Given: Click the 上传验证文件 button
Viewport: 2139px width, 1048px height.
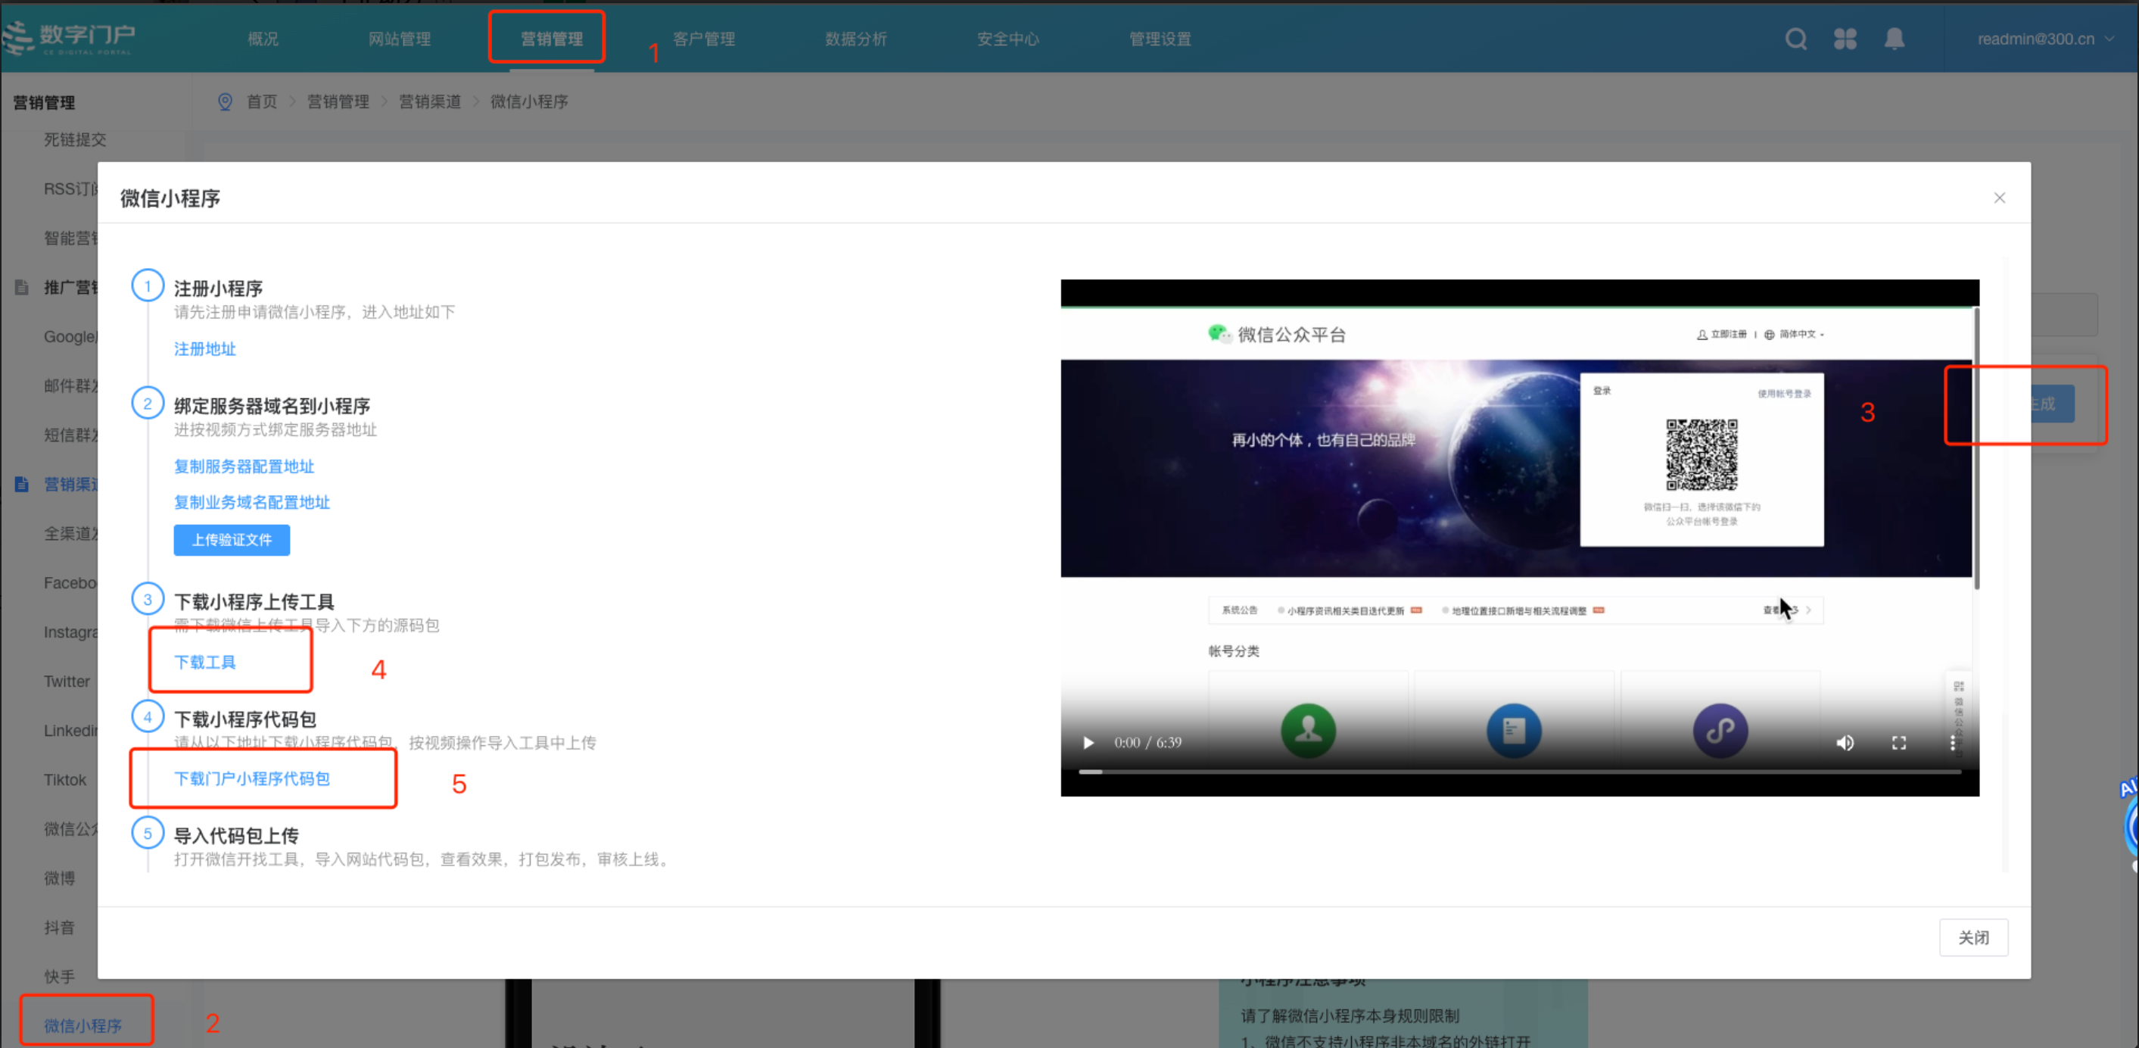Looking at the screenshot, I should click(x=232, y=540).
